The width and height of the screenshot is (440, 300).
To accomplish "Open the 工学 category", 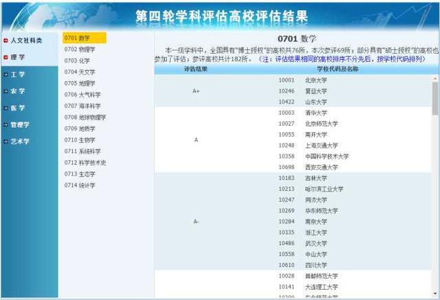I will (x=18, y=75).
